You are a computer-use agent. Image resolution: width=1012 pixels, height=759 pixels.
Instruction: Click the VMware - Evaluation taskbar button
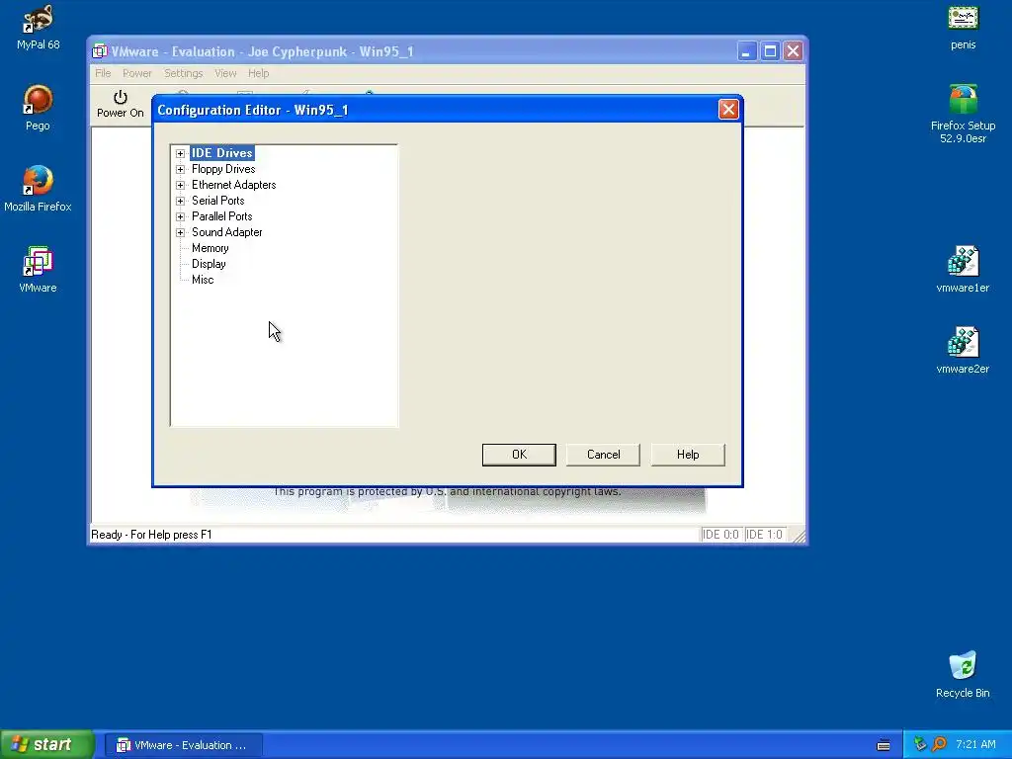coord(184,745)
